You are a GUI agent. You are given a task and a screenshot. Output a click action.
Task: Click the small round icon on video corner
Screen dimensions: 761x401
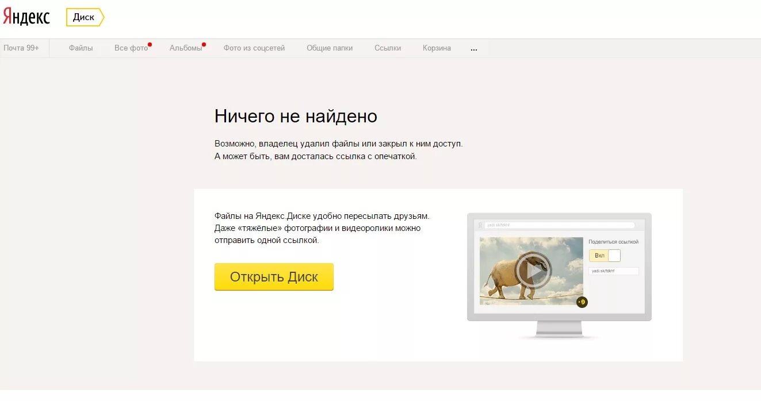[x=582, y=302]
